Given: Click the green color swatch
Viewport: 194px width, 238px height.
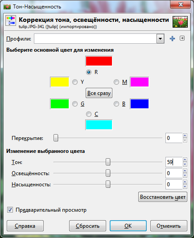Looking at the screenshot, I should [60, 104].
